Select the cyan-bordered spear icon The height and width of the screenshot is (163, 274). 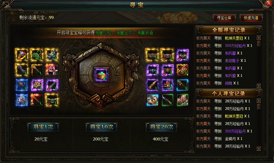(x=183, y=85)
